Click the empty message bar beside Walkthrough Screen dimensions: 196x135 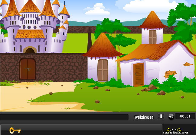(64, 117)
